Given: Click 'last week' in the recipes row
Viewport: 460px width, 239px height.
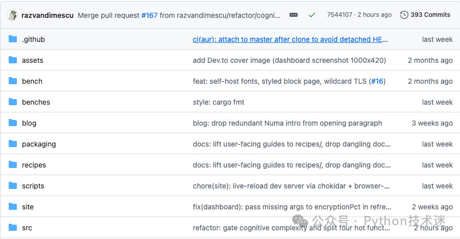Looking at the screenshot, I should [x=437, y=165].
